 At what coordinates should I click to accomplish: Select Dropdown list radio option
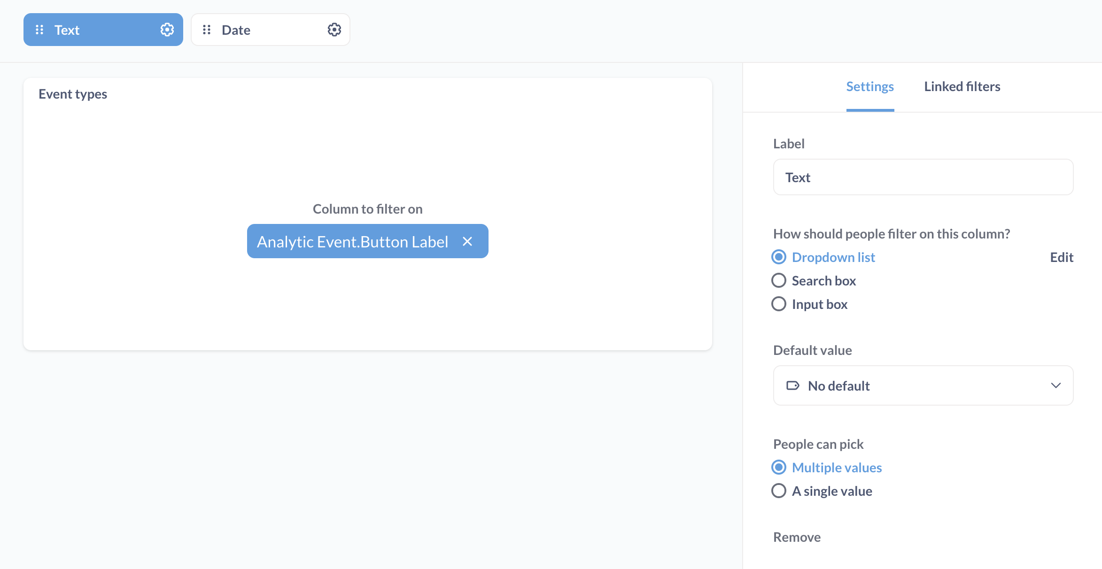pyautogui.click(x=779, y=257)
